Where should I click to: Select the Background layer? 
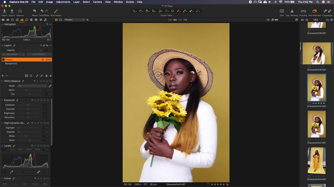pyautogui.click(x=11, y=63)
